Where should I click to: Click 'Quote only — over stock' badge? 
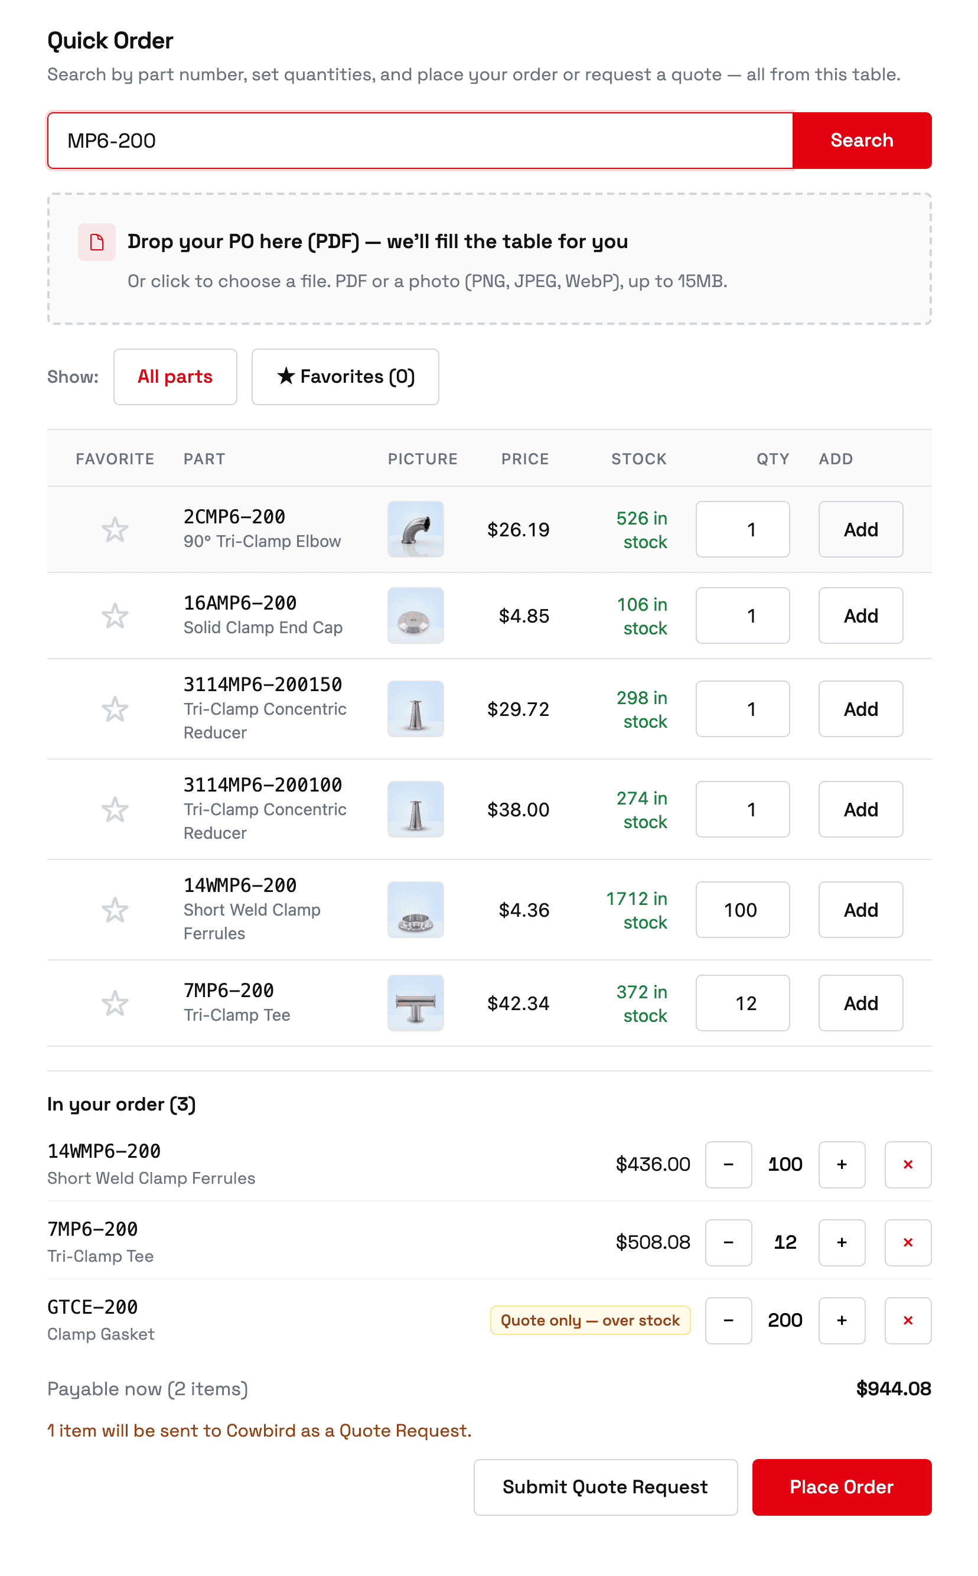[x=590, y=1320]
